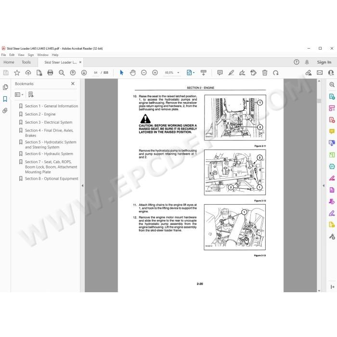
Task: Click the scroll down arrow
Action: (319, 290)
